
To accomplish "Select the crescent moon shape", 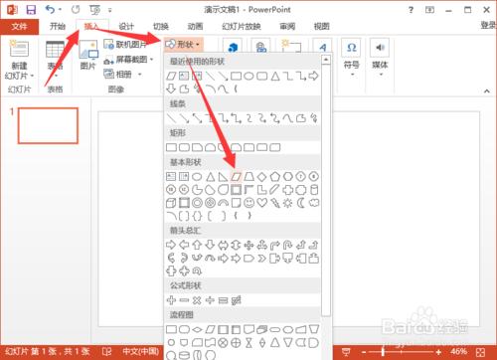I will [301, 203].
